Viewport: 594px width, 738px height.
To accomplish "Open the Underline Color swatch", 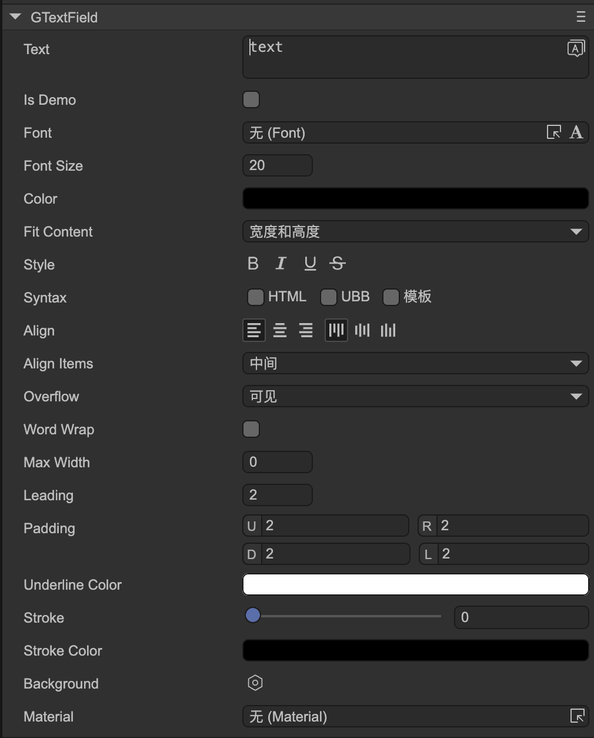I will pyautogui.click(x=415, y=584).
